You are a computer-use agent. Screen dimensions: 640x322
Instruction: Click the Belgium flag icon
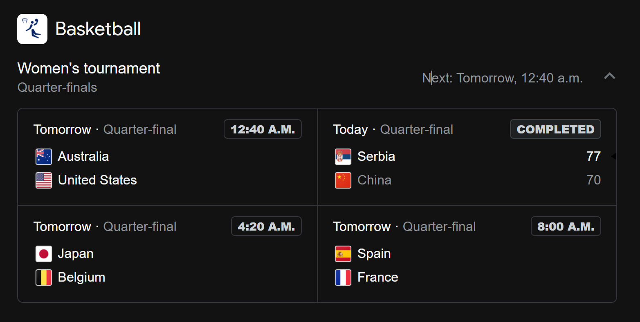(x=44, y=278)
